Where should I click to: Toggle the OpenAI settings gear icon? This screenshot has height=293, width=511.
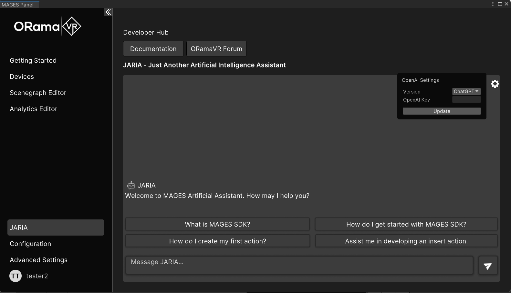tap(495, 84)
